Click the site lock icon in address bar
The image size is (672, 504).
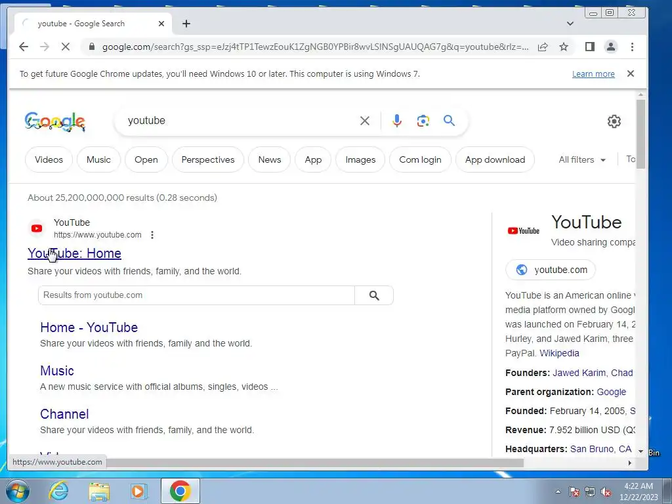(91, 47)
